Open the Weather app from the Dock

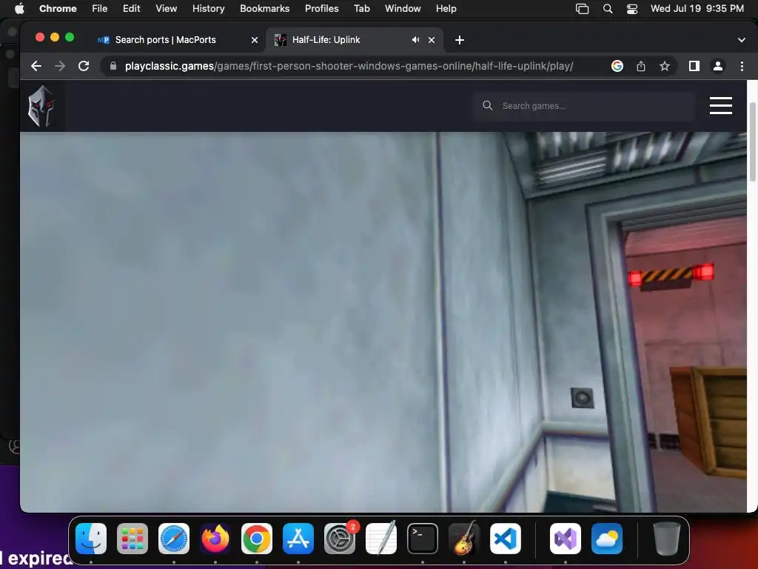point(607,539)
